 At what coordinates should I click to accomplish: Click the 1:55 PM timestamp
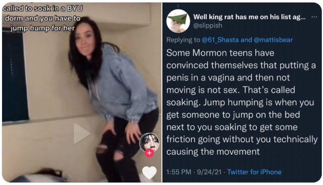[x=179, y=172]
